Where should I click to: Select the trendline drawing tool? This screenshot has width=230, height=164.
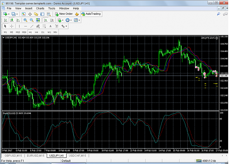tap(32, 26)
